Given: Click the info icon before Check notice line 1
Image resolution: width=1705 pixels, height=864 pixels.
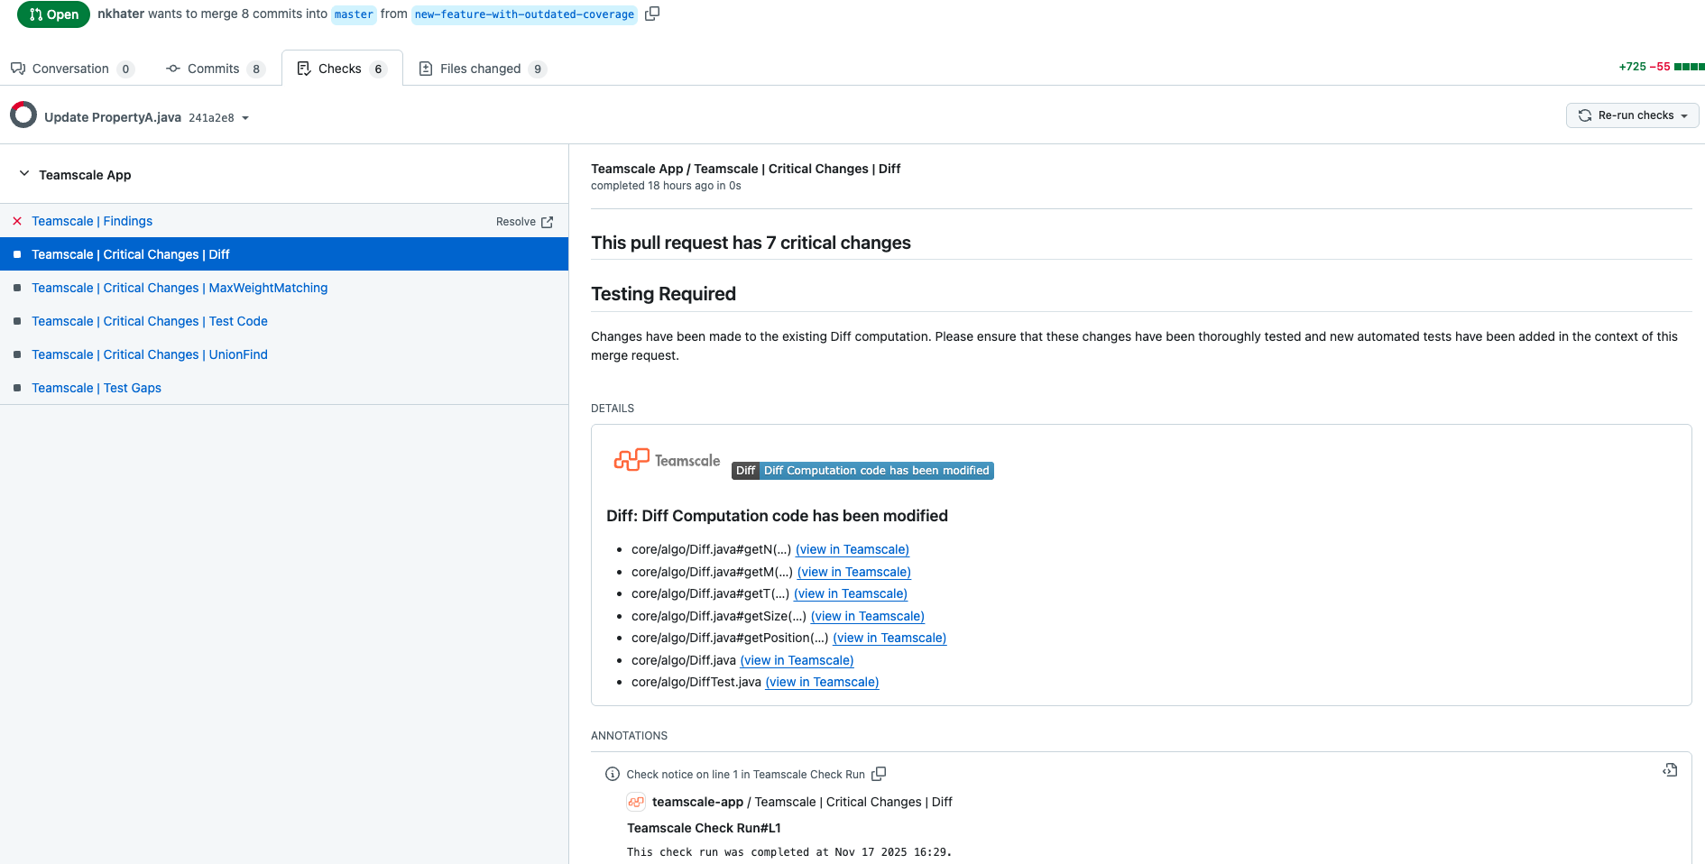Looking at the screenshot, I should point(613,774).
